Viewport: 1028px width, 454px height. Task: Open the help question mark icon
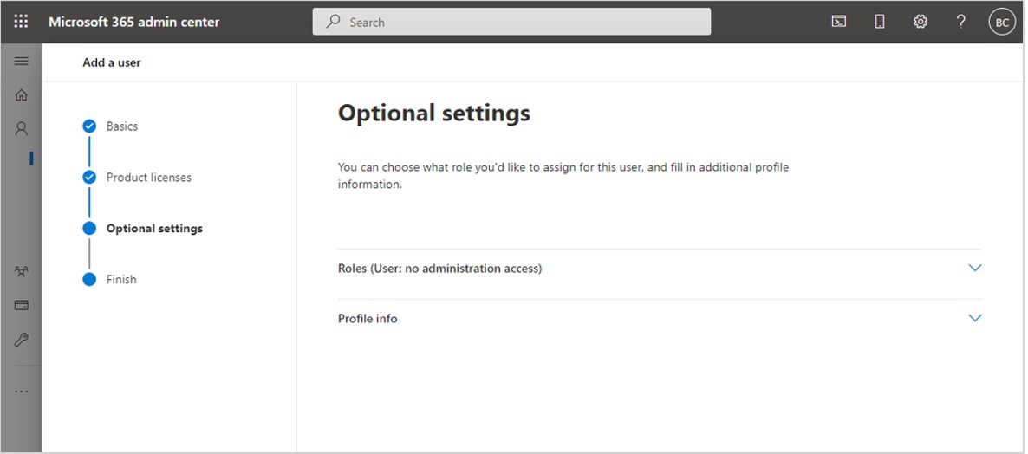click(960, 22)
